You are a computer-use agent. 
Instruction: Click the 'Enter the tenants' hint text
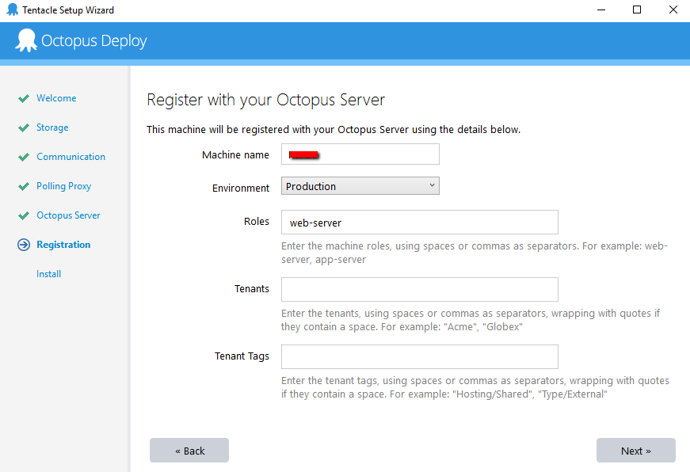[x=471, y=320]
